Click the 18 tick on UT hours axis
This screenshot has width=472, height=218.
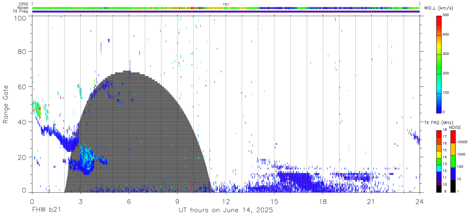(323, 201)
